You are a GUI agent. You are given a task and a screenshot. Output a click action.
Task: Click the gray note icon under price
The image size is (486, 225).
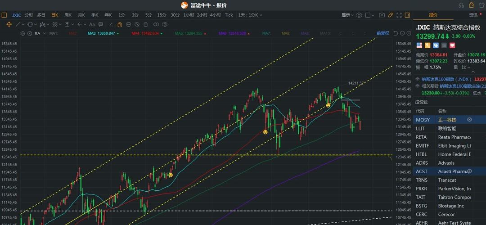[x=444, y=45]
